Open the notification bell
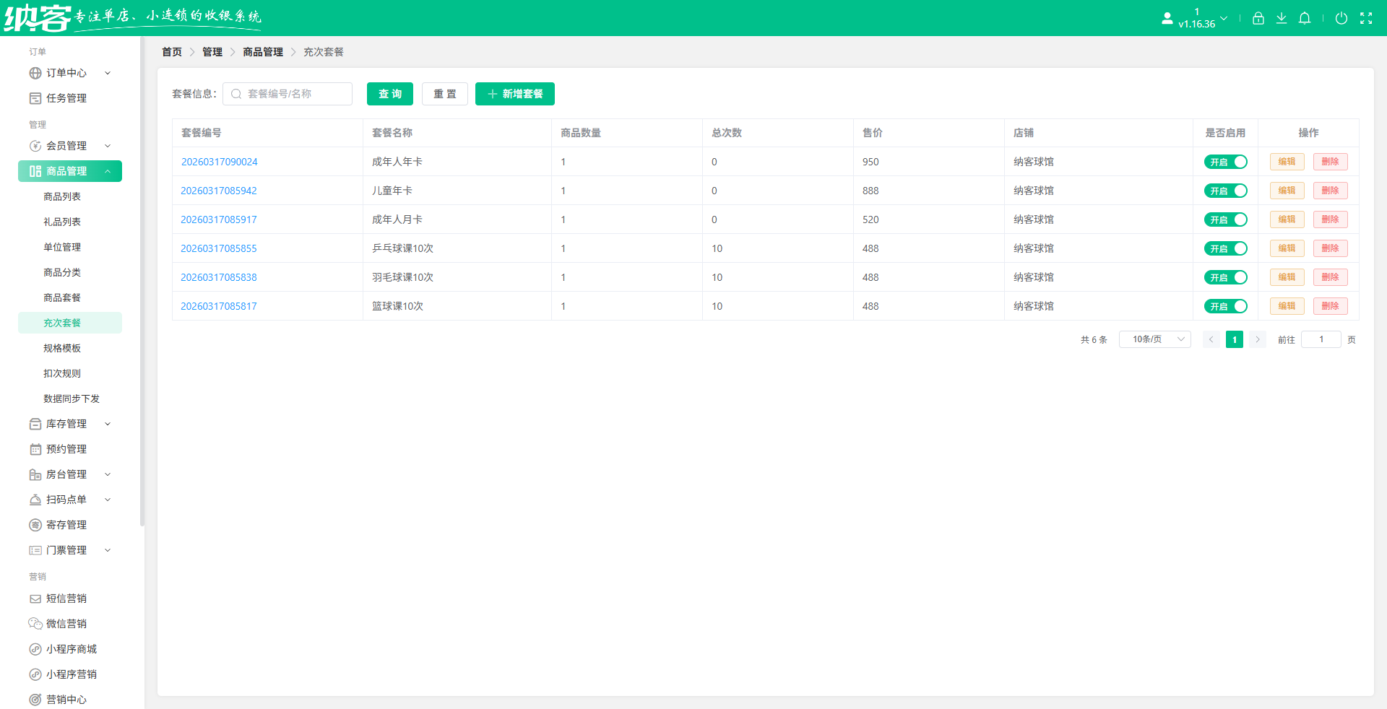This screenshot has height=709, width=1387. coord(1304,18)
